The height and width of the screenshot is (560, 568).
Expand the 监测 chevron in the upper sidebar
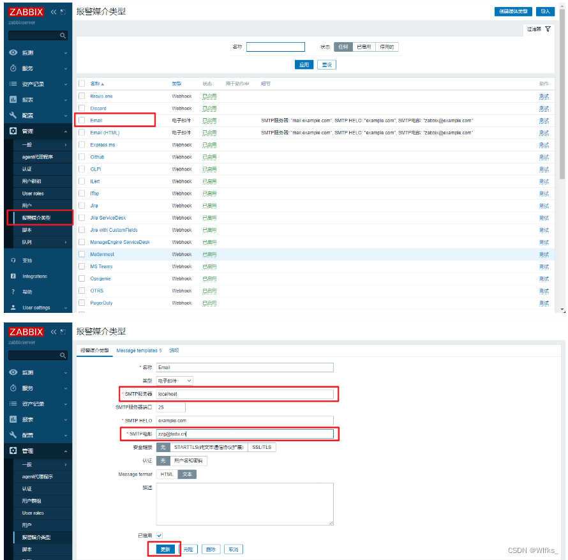[x=66, y=53]
